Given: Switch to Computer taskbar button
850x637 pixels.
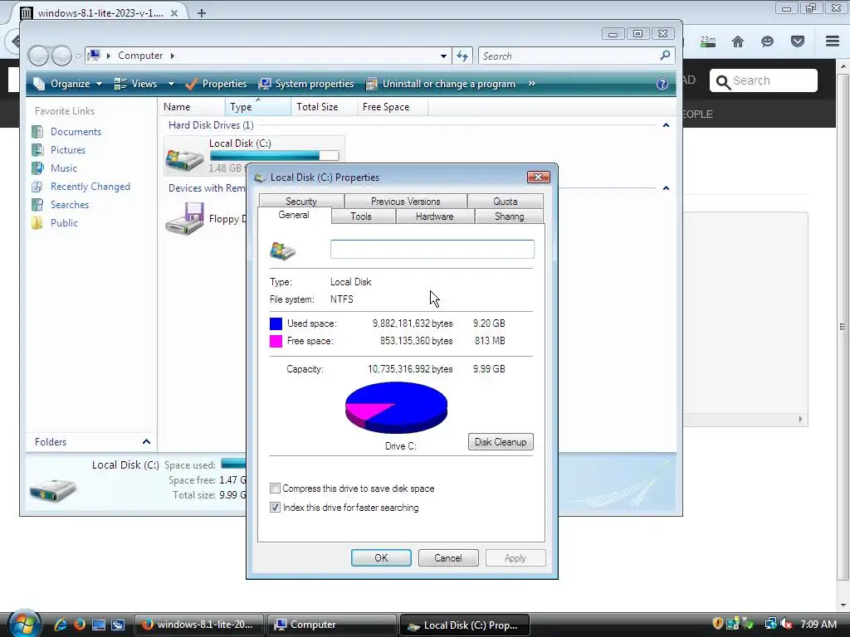Looking at the screenshot, I should (x=332, y=625).
